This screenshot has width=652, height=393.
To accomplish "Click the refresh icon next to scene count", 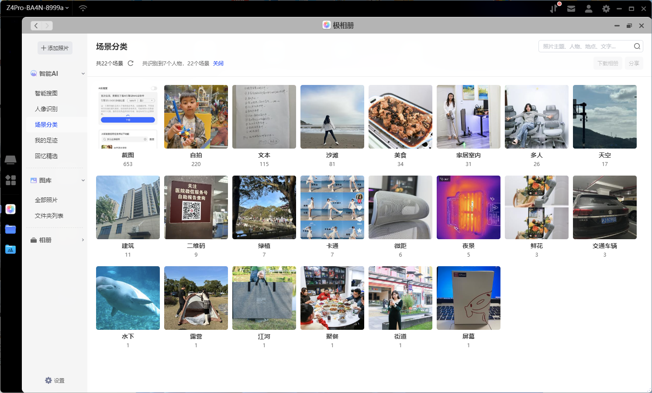I will (x=131, y=63).
